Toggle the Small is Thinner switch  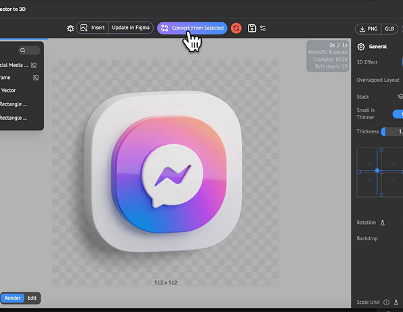(398, 114)
